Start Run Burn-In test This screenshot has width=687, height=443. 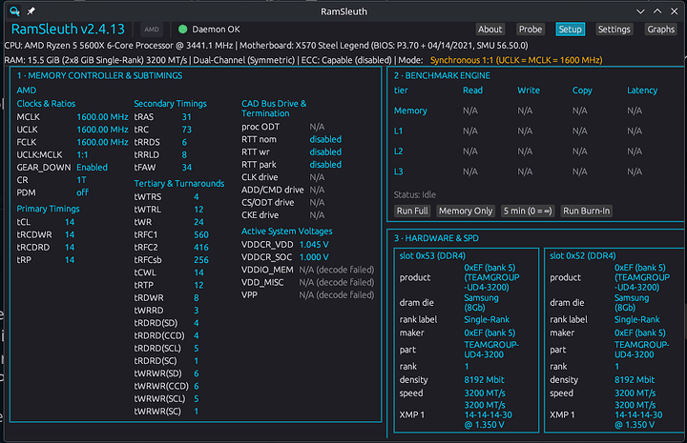586,211
